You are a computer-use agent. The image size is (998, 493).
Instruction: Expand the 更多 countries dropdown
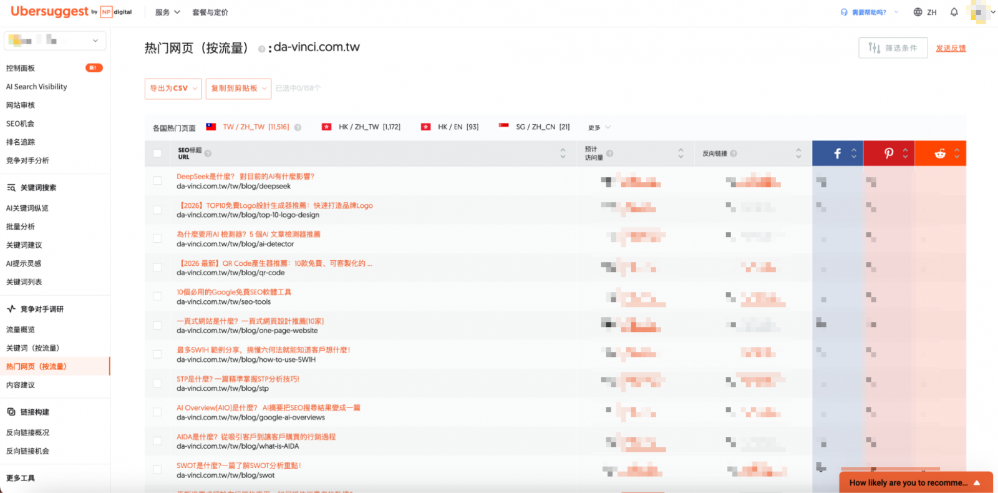[x=599, y=127]
